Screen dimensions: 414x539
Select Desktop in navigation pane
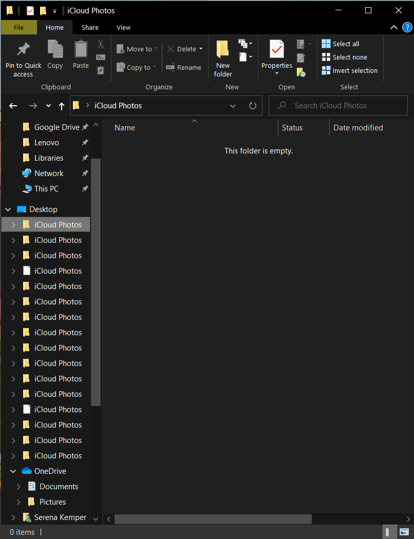pos(43,209)
